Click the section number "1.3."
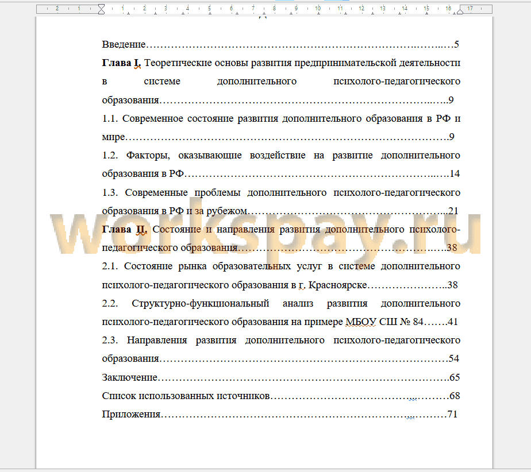This screenshot has width=531, height=472. tap(110, 192)
